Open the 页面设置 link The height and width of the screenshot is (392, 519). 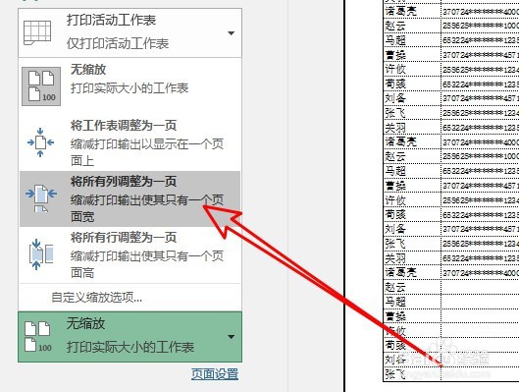pyautogui.click(x=215, y=374)
